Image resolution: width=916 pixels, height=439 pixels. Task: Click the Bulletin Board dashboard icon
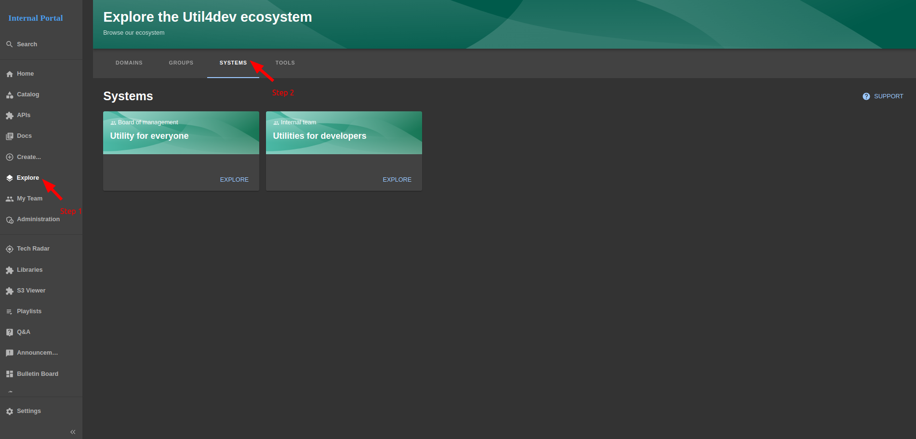click(x=10, y=374)
